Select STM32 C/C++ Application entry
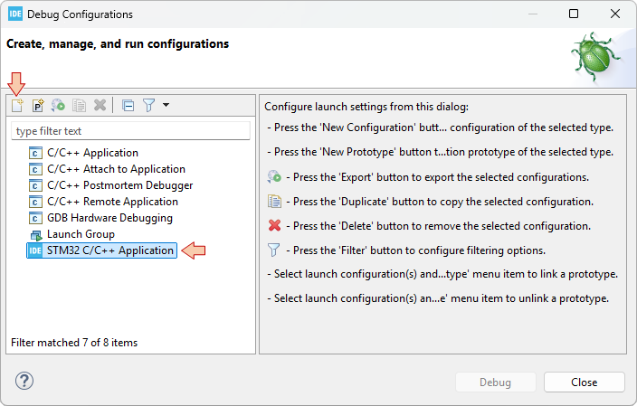 pos(109,250)
